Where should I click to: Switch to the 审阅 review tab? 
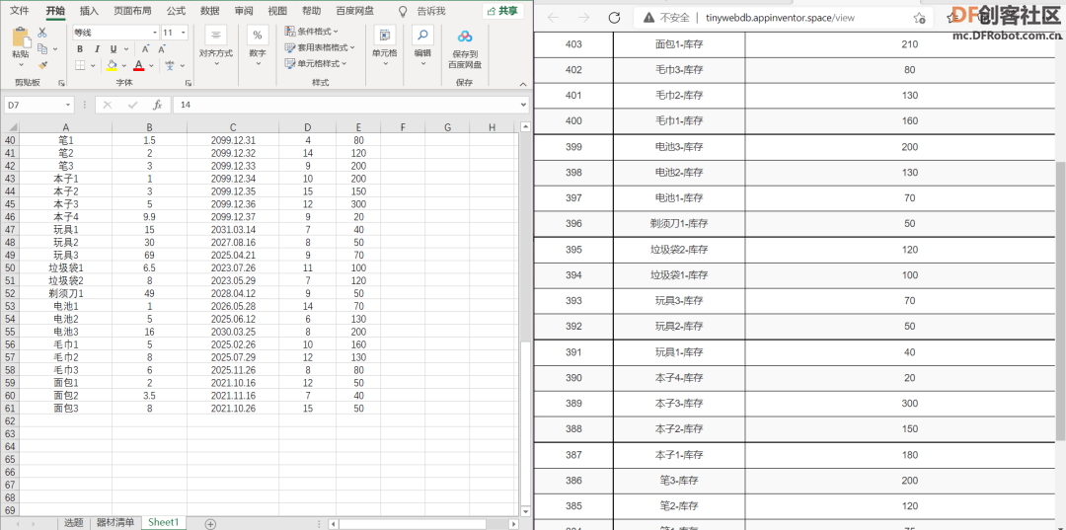tap(244, 11)
